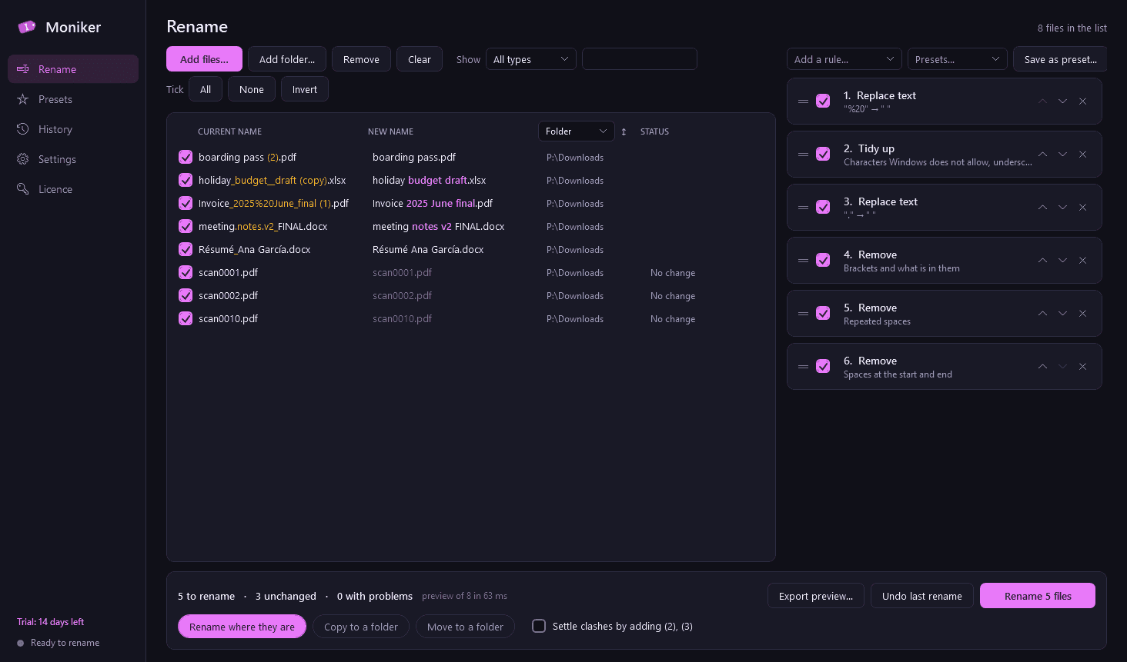This screenshot has width=1127, height=662.
Task: Move Tidy up rule up
Action: point(1042,155)
